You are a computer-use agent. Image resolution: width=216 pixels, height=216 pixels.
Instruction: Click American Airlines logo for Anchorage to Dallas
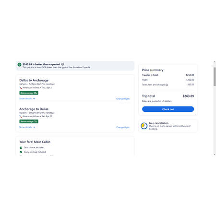pos(21,116)
